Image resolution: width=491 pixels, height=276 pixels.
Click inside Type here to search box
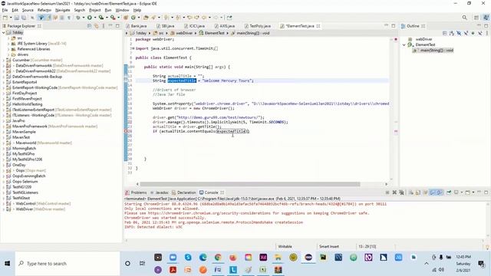tap(68, 264)
